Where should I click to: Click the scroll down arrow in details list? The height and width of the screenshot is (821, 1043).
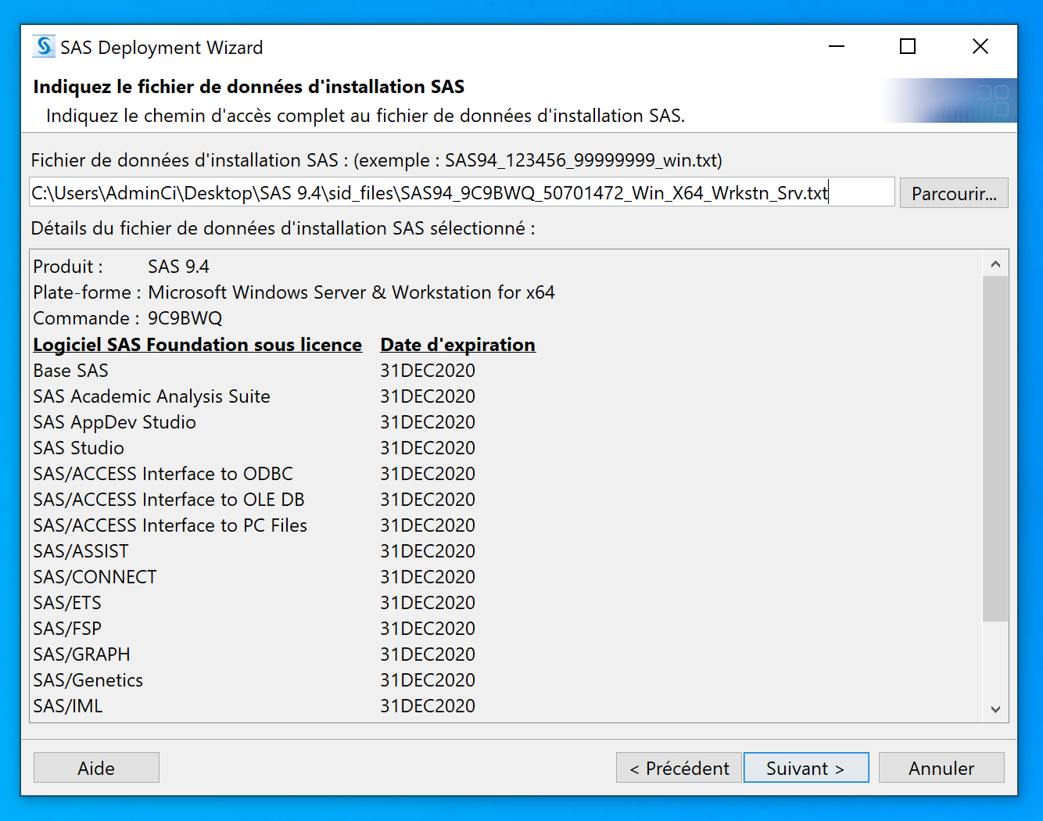tap(995, 709)
